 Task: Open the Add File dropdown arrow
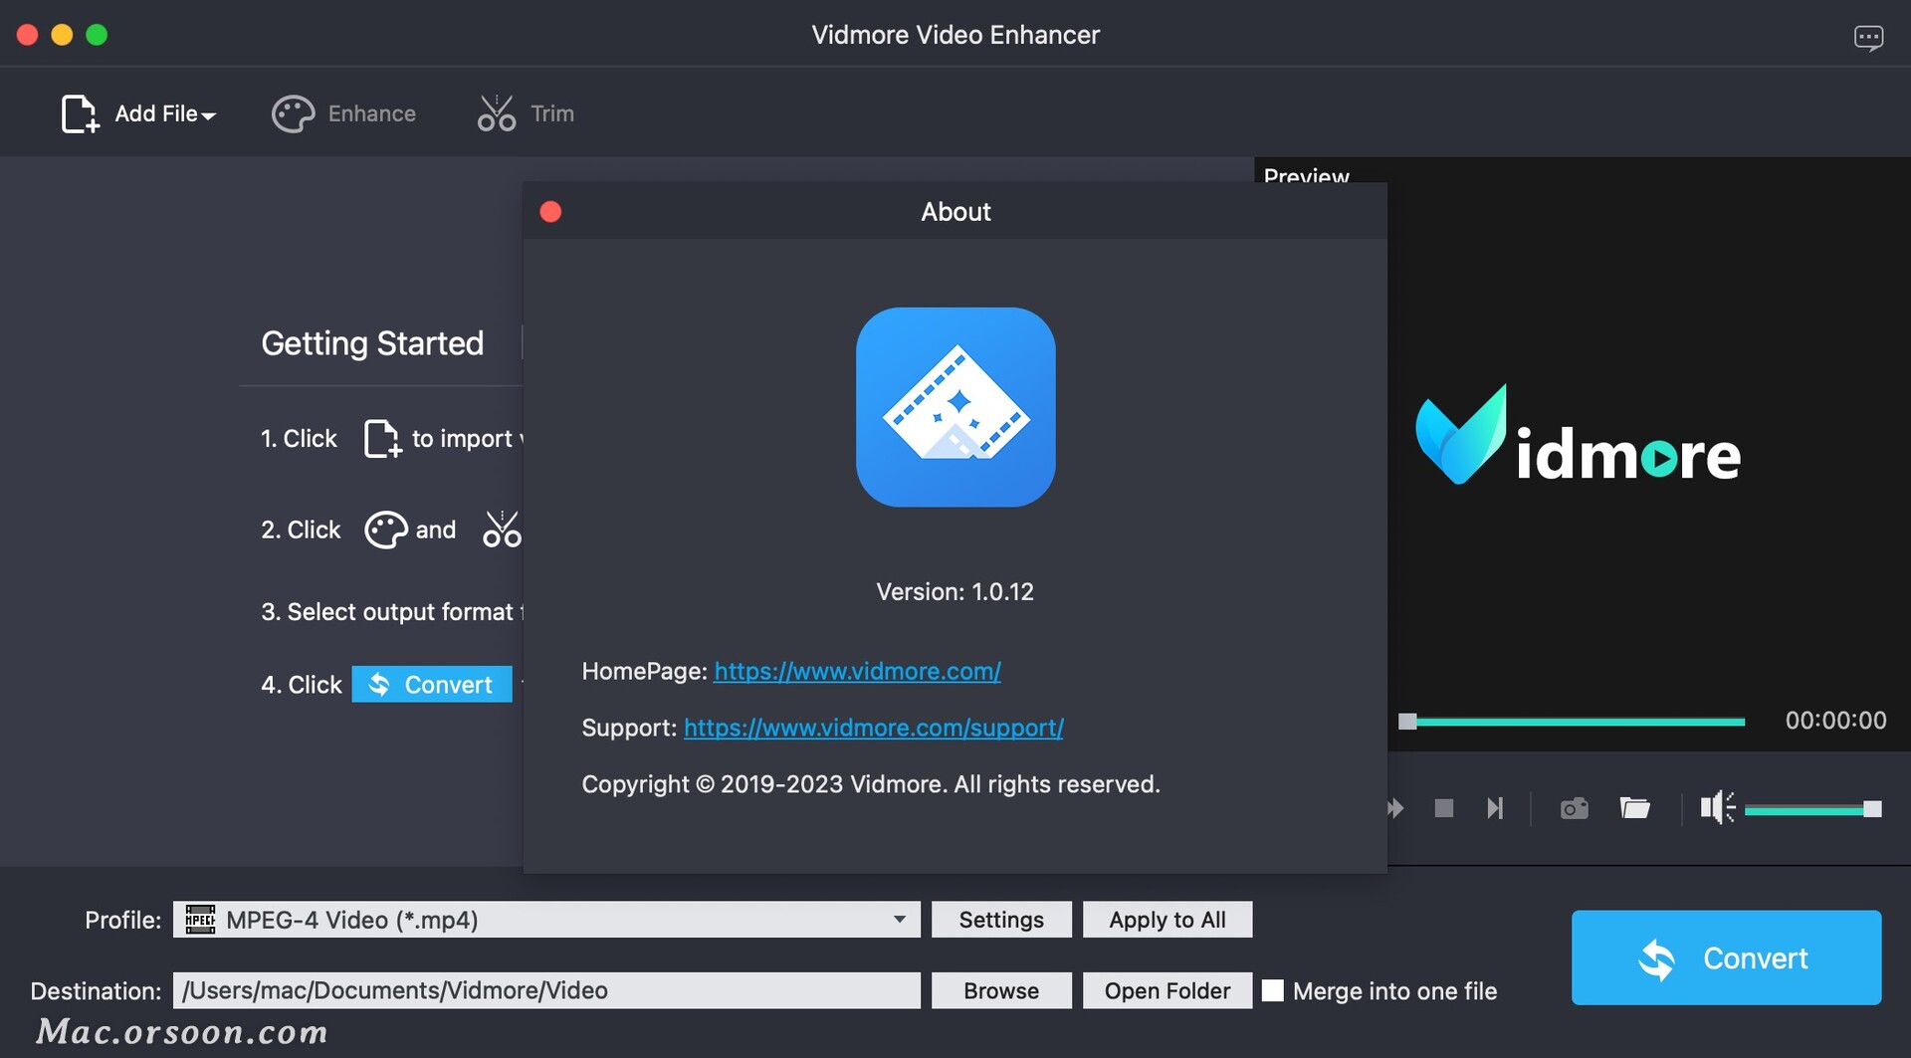(208, 116)
